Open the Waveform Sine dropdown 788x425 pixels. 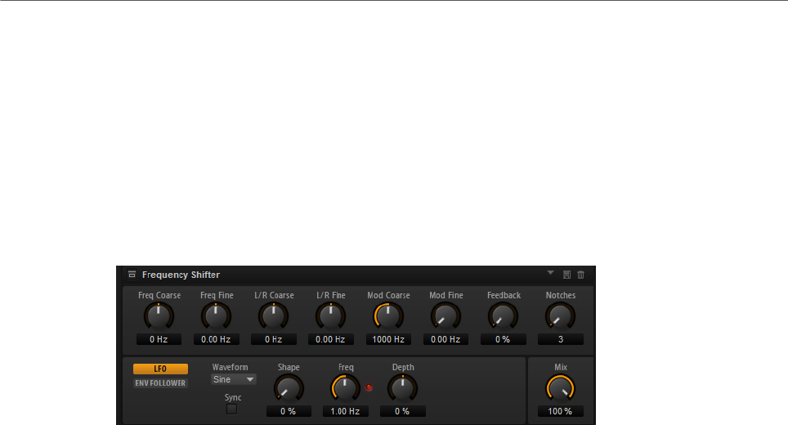click(x=234, y=380)
